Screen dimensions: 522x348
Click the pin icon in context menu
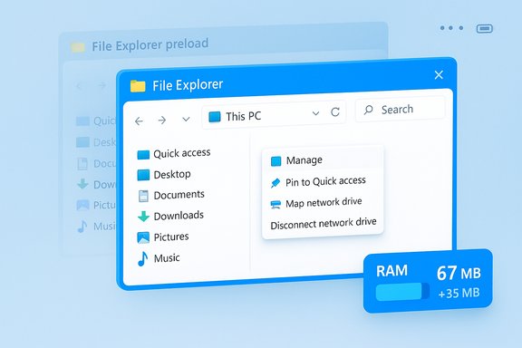pos(275,183)
